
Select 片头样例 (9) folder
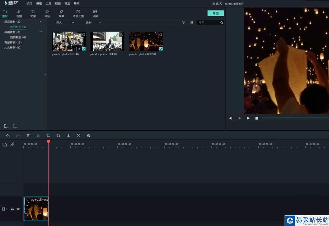coord(12,48)
